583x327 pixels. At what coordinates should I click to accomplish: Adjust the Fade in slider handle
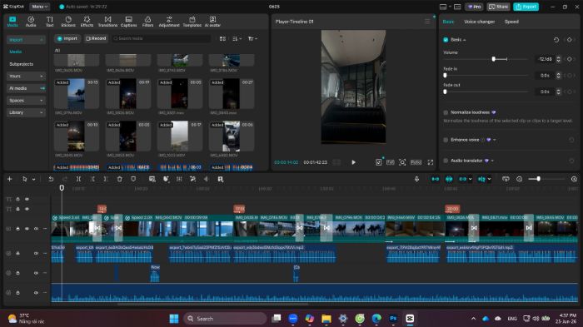point(445,76)
